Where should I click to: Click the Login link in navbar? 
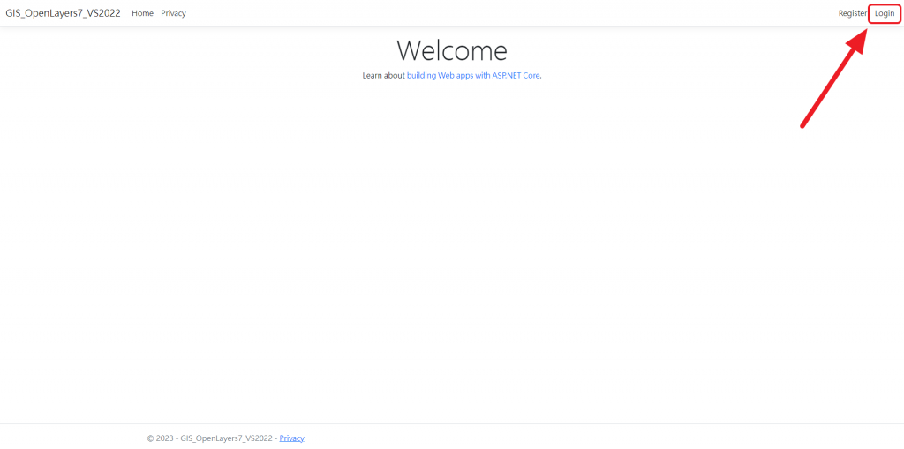click(x=885, y=13)
